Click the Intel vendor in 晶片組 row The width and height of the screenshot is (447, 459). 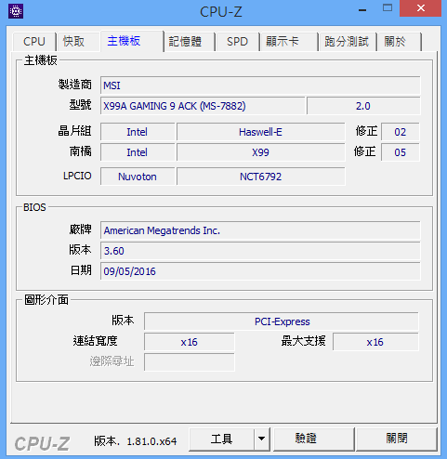(138, 132)
